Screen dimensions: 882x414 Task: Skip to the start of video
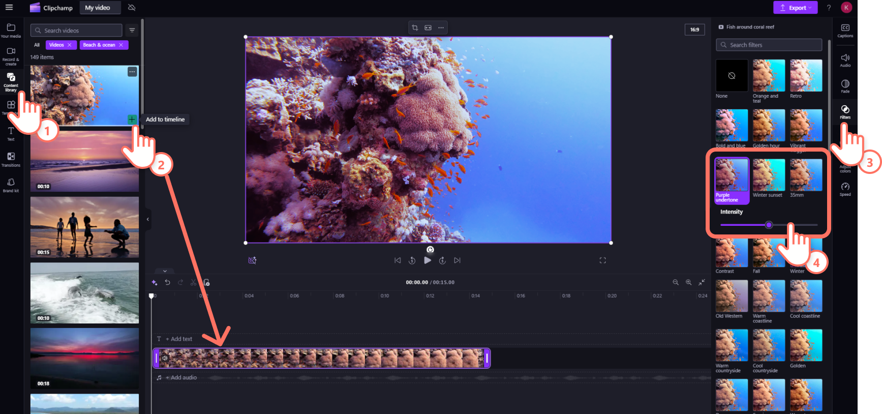[x=398, y=260]
